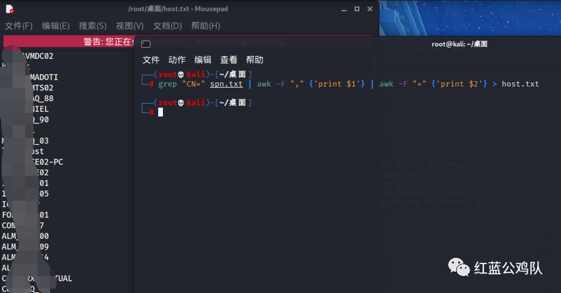Click the terminal title bar root@kali
Image resolution: width=561 pixels, height=293 pixels.
pyautogui.click(x=459, y=44)
